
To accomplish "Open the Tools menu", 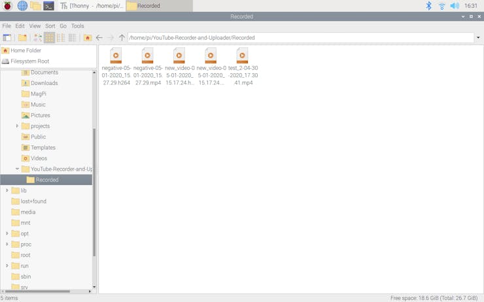I will pyautogui.click(x=77, y=26).
